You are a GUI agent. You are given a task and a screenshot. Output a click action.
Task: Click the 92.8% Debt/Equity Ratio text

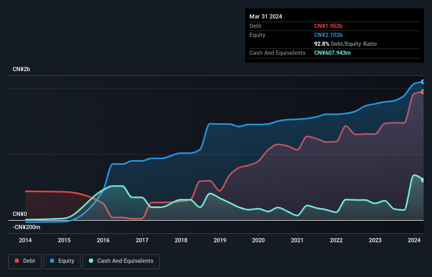pos(345,44)
